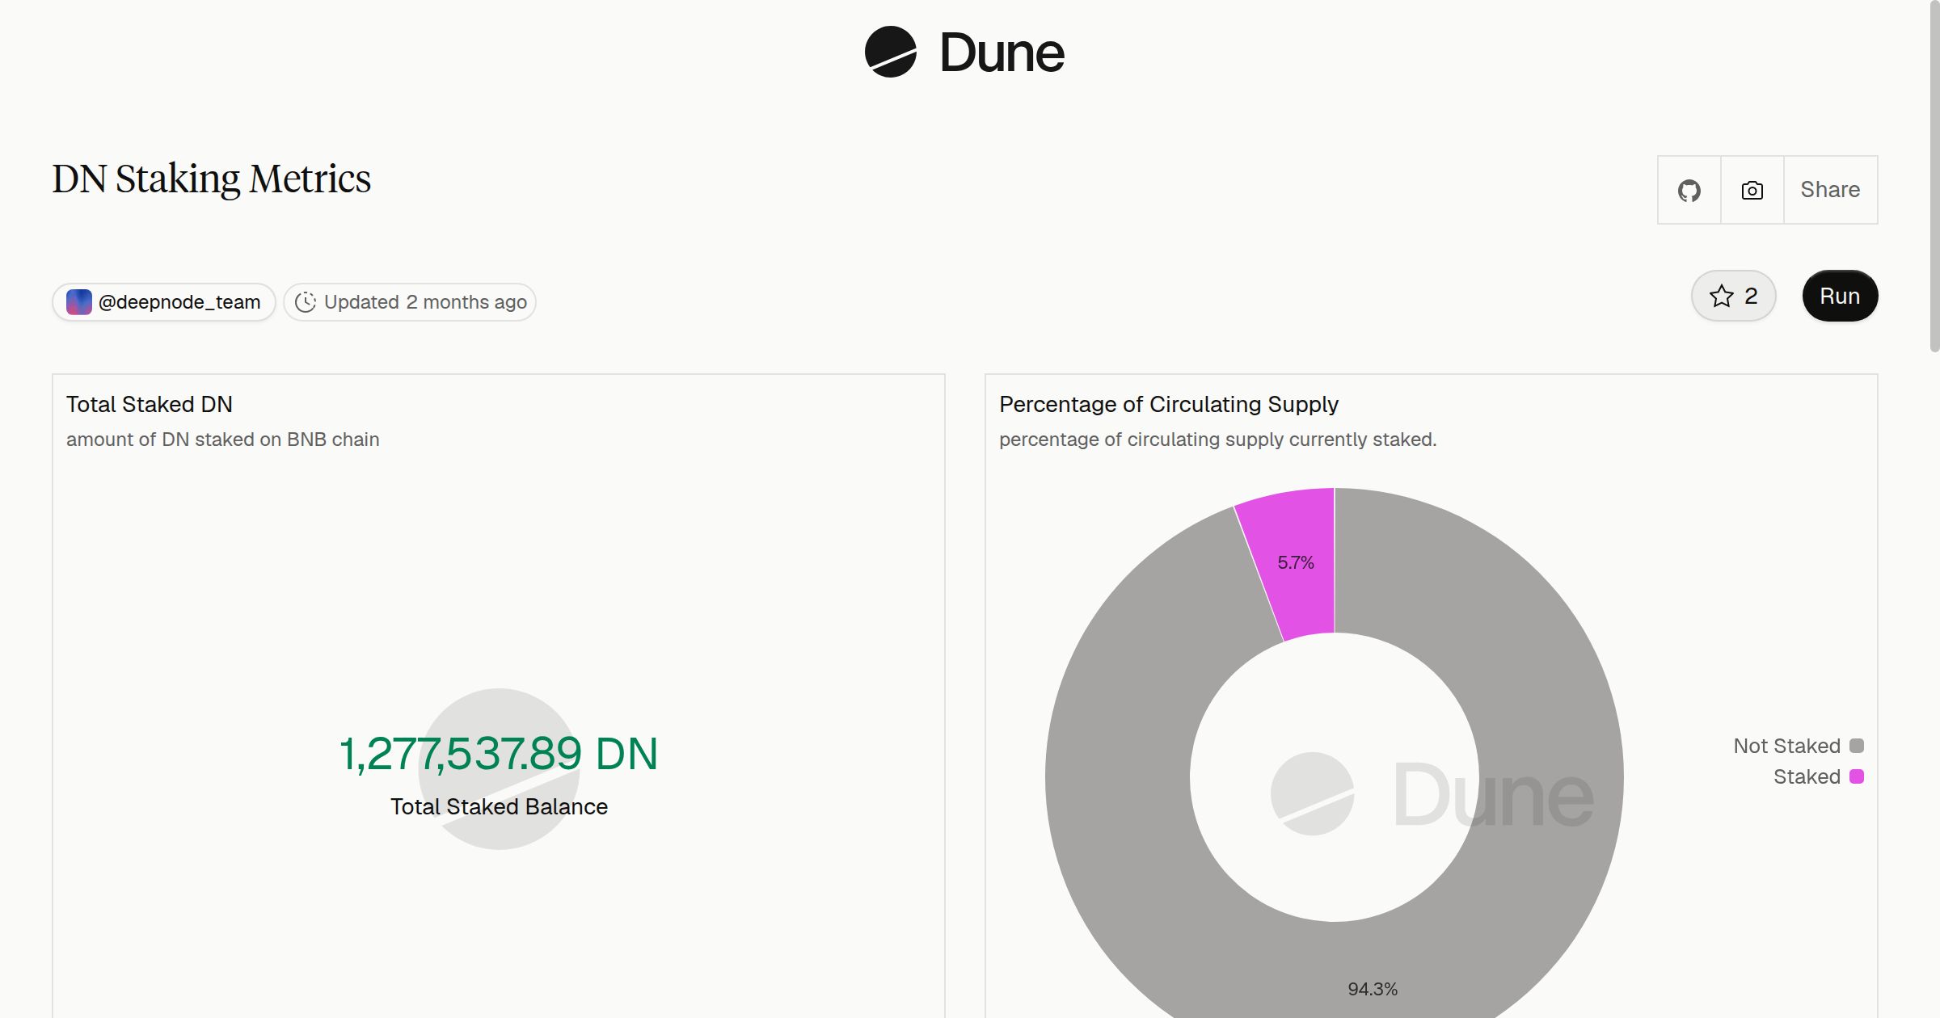Click the clock icon beside Updated
The height and width of the screenshot is (1018, 1940).
[x=306, y=302]
